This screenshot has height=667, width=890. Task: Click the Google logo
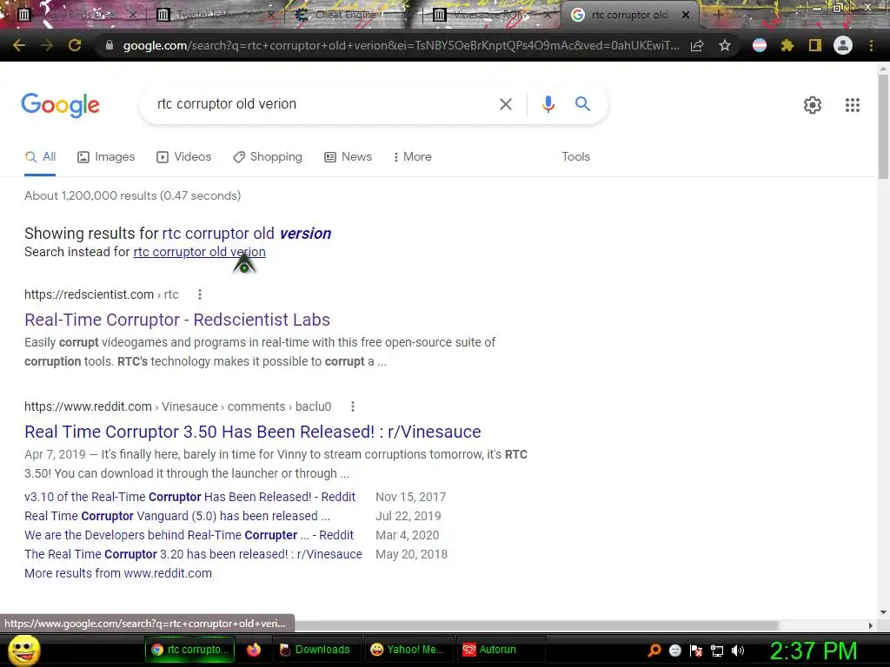point(61,105)
